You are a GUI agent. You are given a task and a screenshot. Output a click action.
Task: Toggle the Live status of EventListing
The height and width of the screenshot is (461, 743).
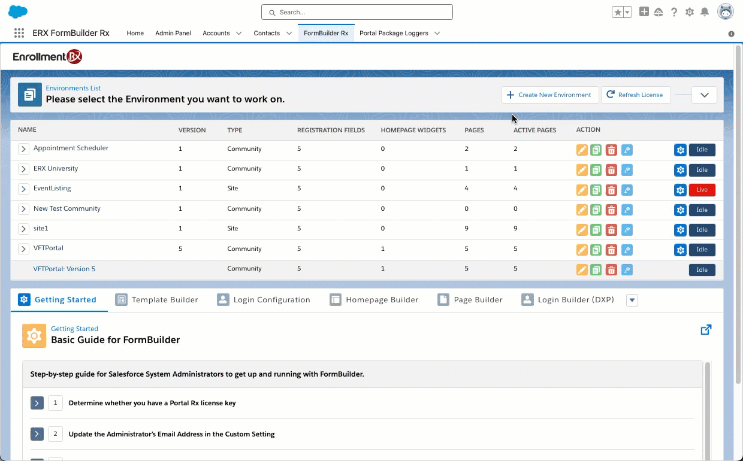coord(702,190)
